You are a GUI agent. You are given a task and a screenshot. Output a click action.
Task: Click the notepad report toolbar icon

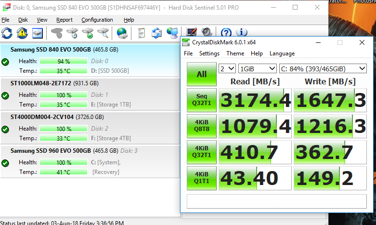[x=142, y=33]
